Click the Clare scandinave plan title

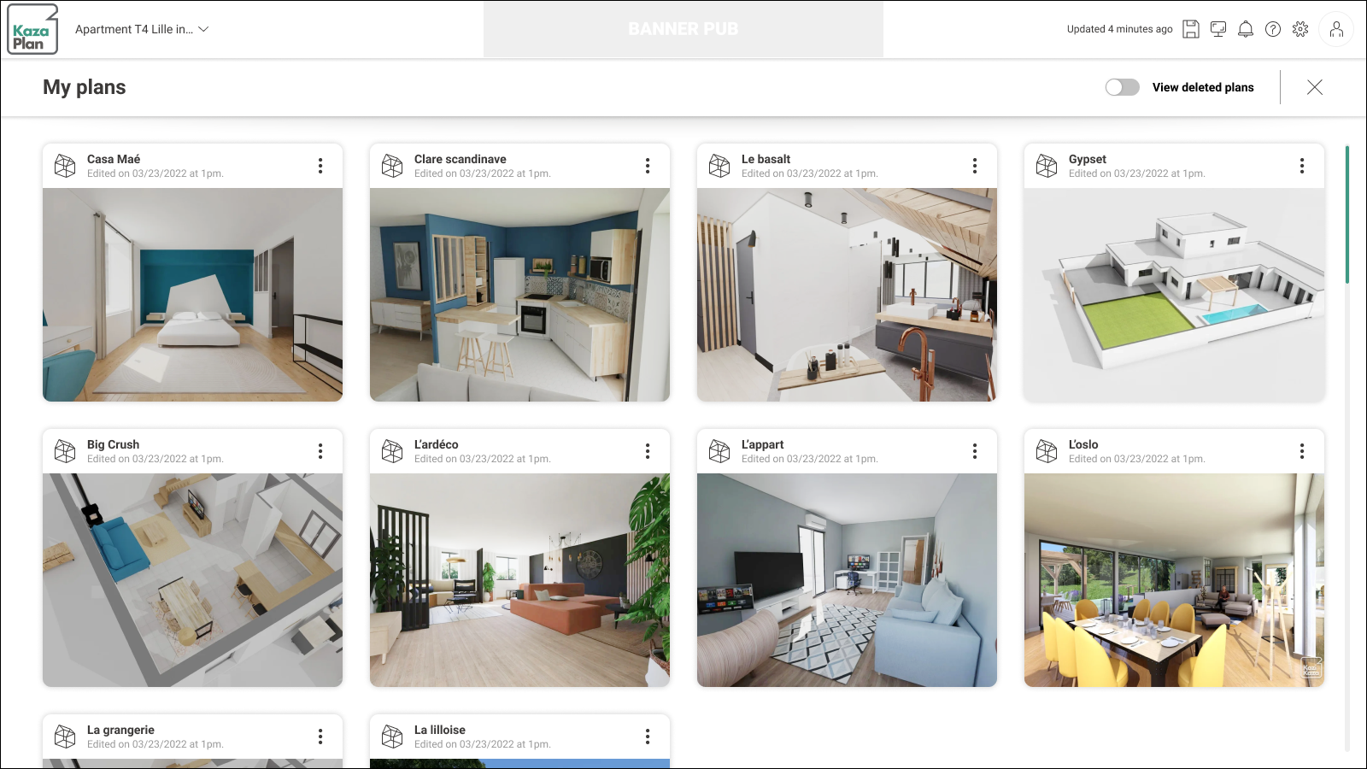click(461, 159)
